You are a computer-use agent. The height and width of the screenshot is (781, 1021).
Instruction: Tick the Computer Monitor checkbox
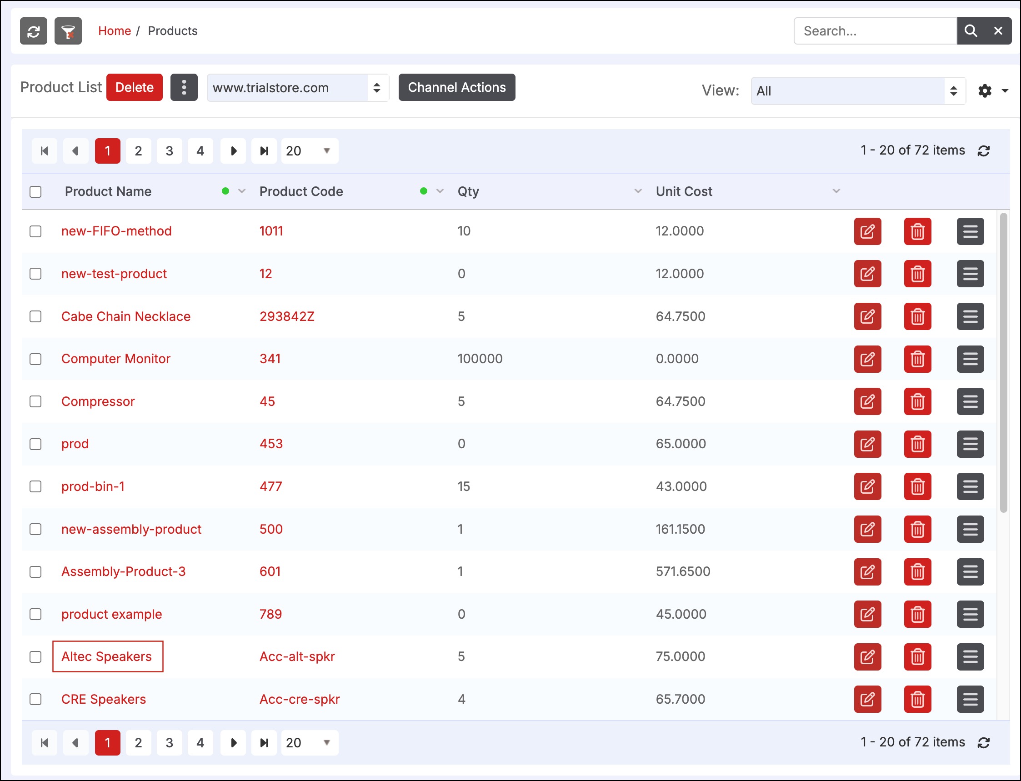(x=36, y=359)
